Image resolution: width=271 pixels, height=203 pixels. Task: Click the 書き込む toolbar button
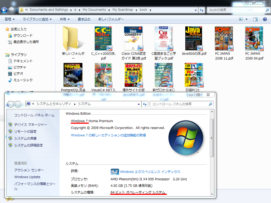coord(84,19)
